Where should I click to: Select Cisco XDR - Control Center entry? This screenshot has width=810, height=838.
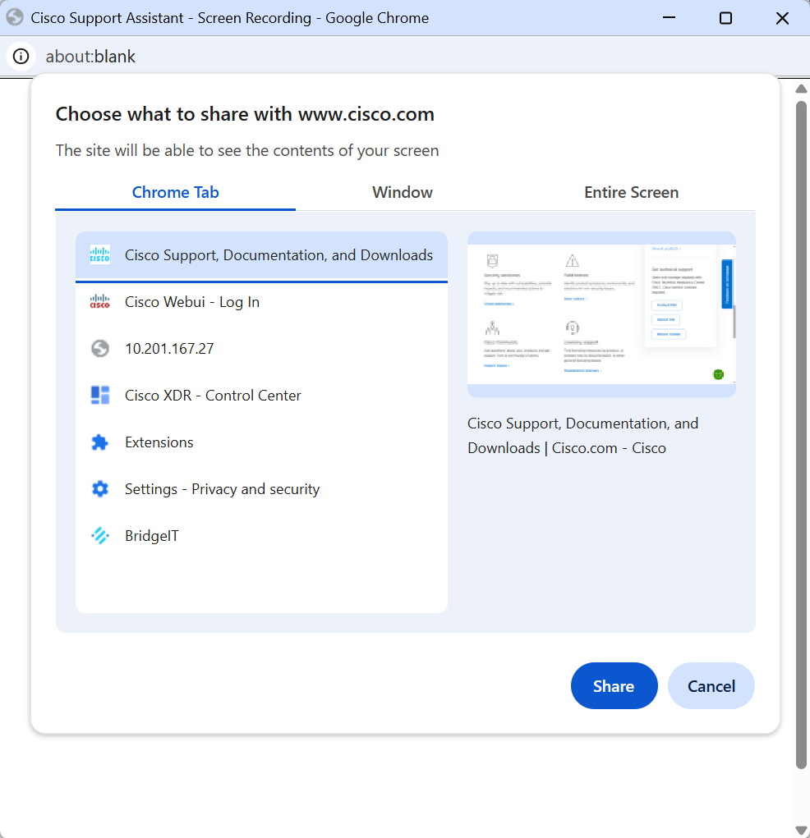coord(261,396)
